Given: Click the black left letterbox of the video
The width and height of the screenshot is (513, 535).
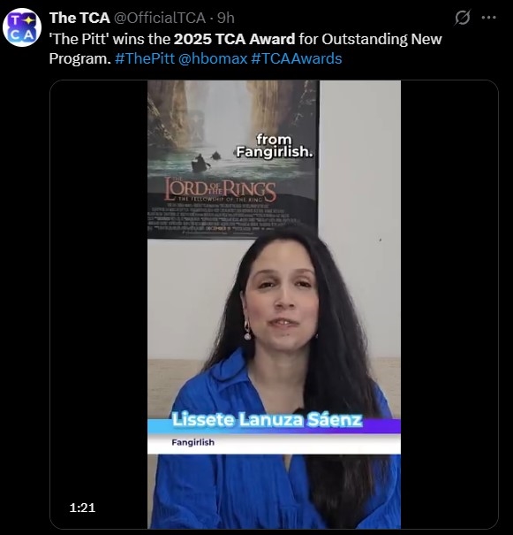Looking at the screenshot, I should pos(99,304).
